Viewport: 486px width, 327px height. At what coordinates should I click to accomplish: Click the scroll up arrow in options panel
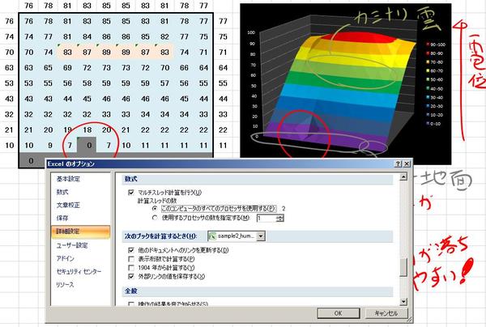pyautogui.click(x=403, y=176)
